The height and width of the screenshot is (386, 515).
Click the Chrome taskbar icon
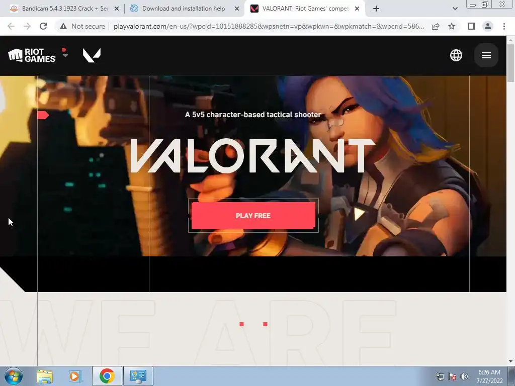pos(107,376)
